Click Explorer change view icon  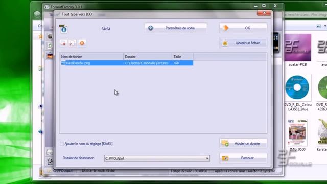pyautogui.click(x=319, y=26)
